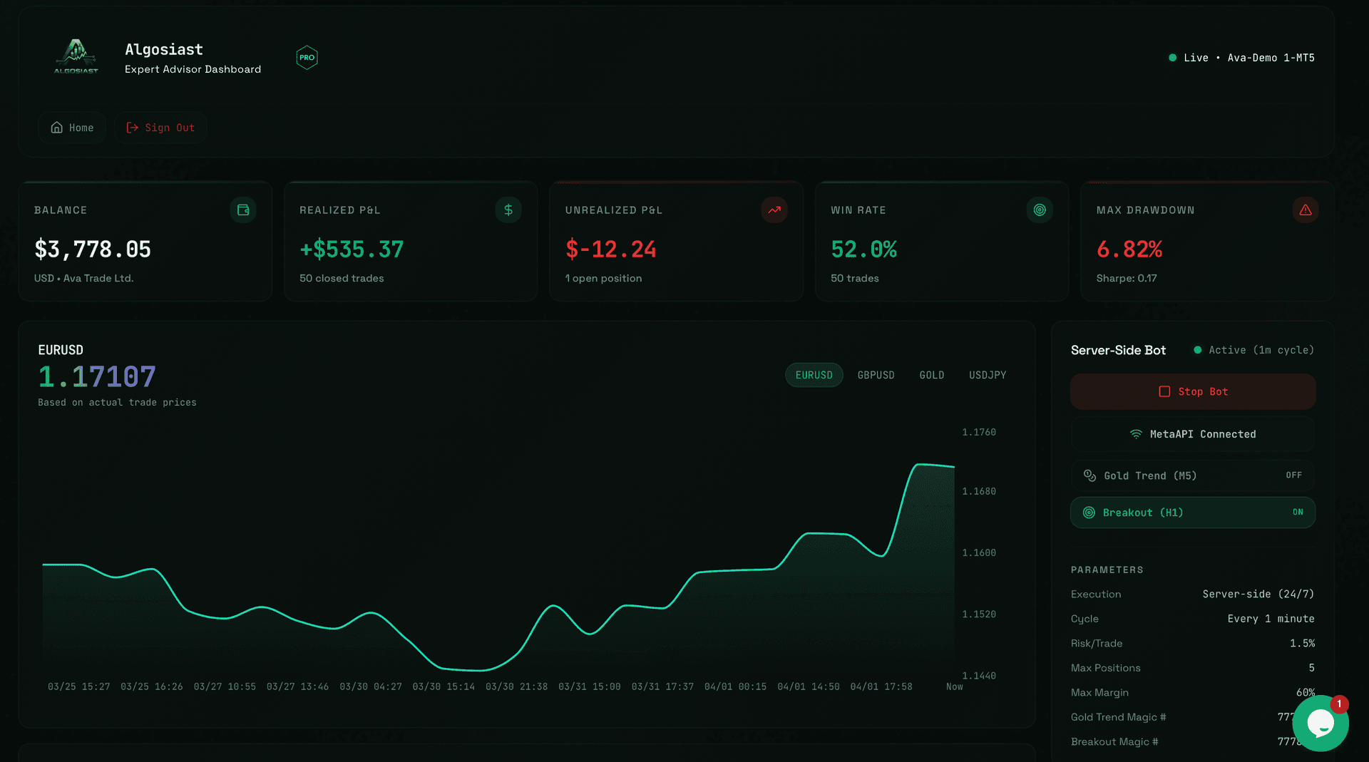This screenshot has height=762, width=1369.
Task: Open the Home page button
Action: tap(72, 128)
